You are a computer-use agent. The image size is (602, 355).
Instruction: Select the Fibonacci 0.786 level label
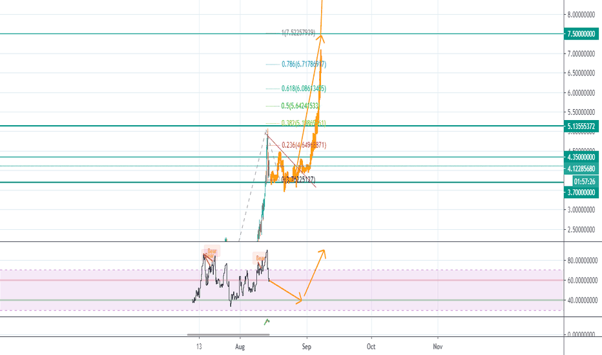(x=304, y=64)
